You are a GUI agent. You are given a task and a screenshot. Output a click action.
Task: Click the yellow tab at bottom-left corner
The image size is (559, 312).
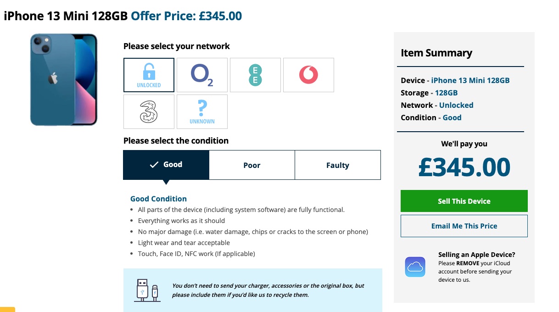[x=7, y=309]
